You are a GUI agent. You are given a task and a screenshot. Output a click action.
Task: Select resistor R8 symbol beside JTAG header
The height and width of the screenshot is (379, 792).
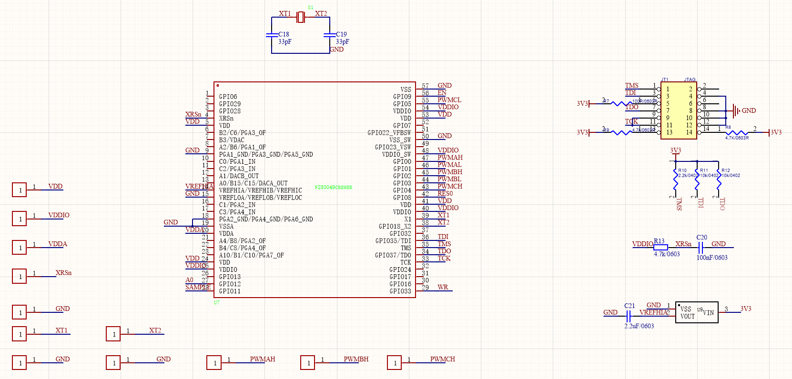click(737, 132)
